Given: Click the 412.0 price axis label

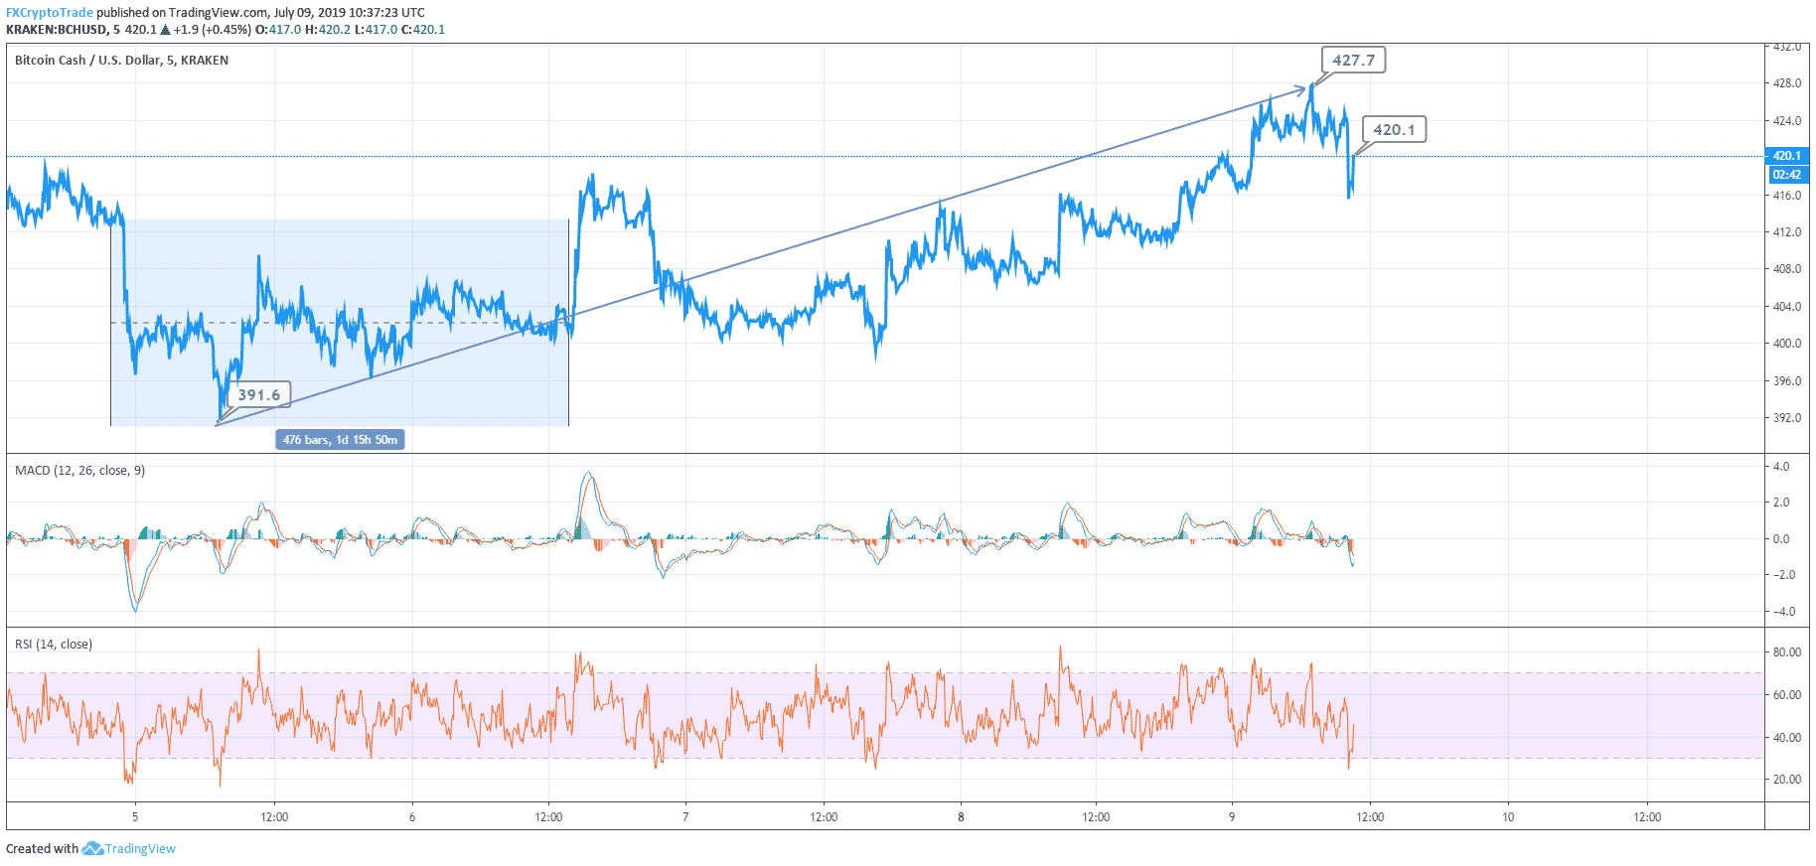Looking at the screenshot, I should coord(1787,232).
